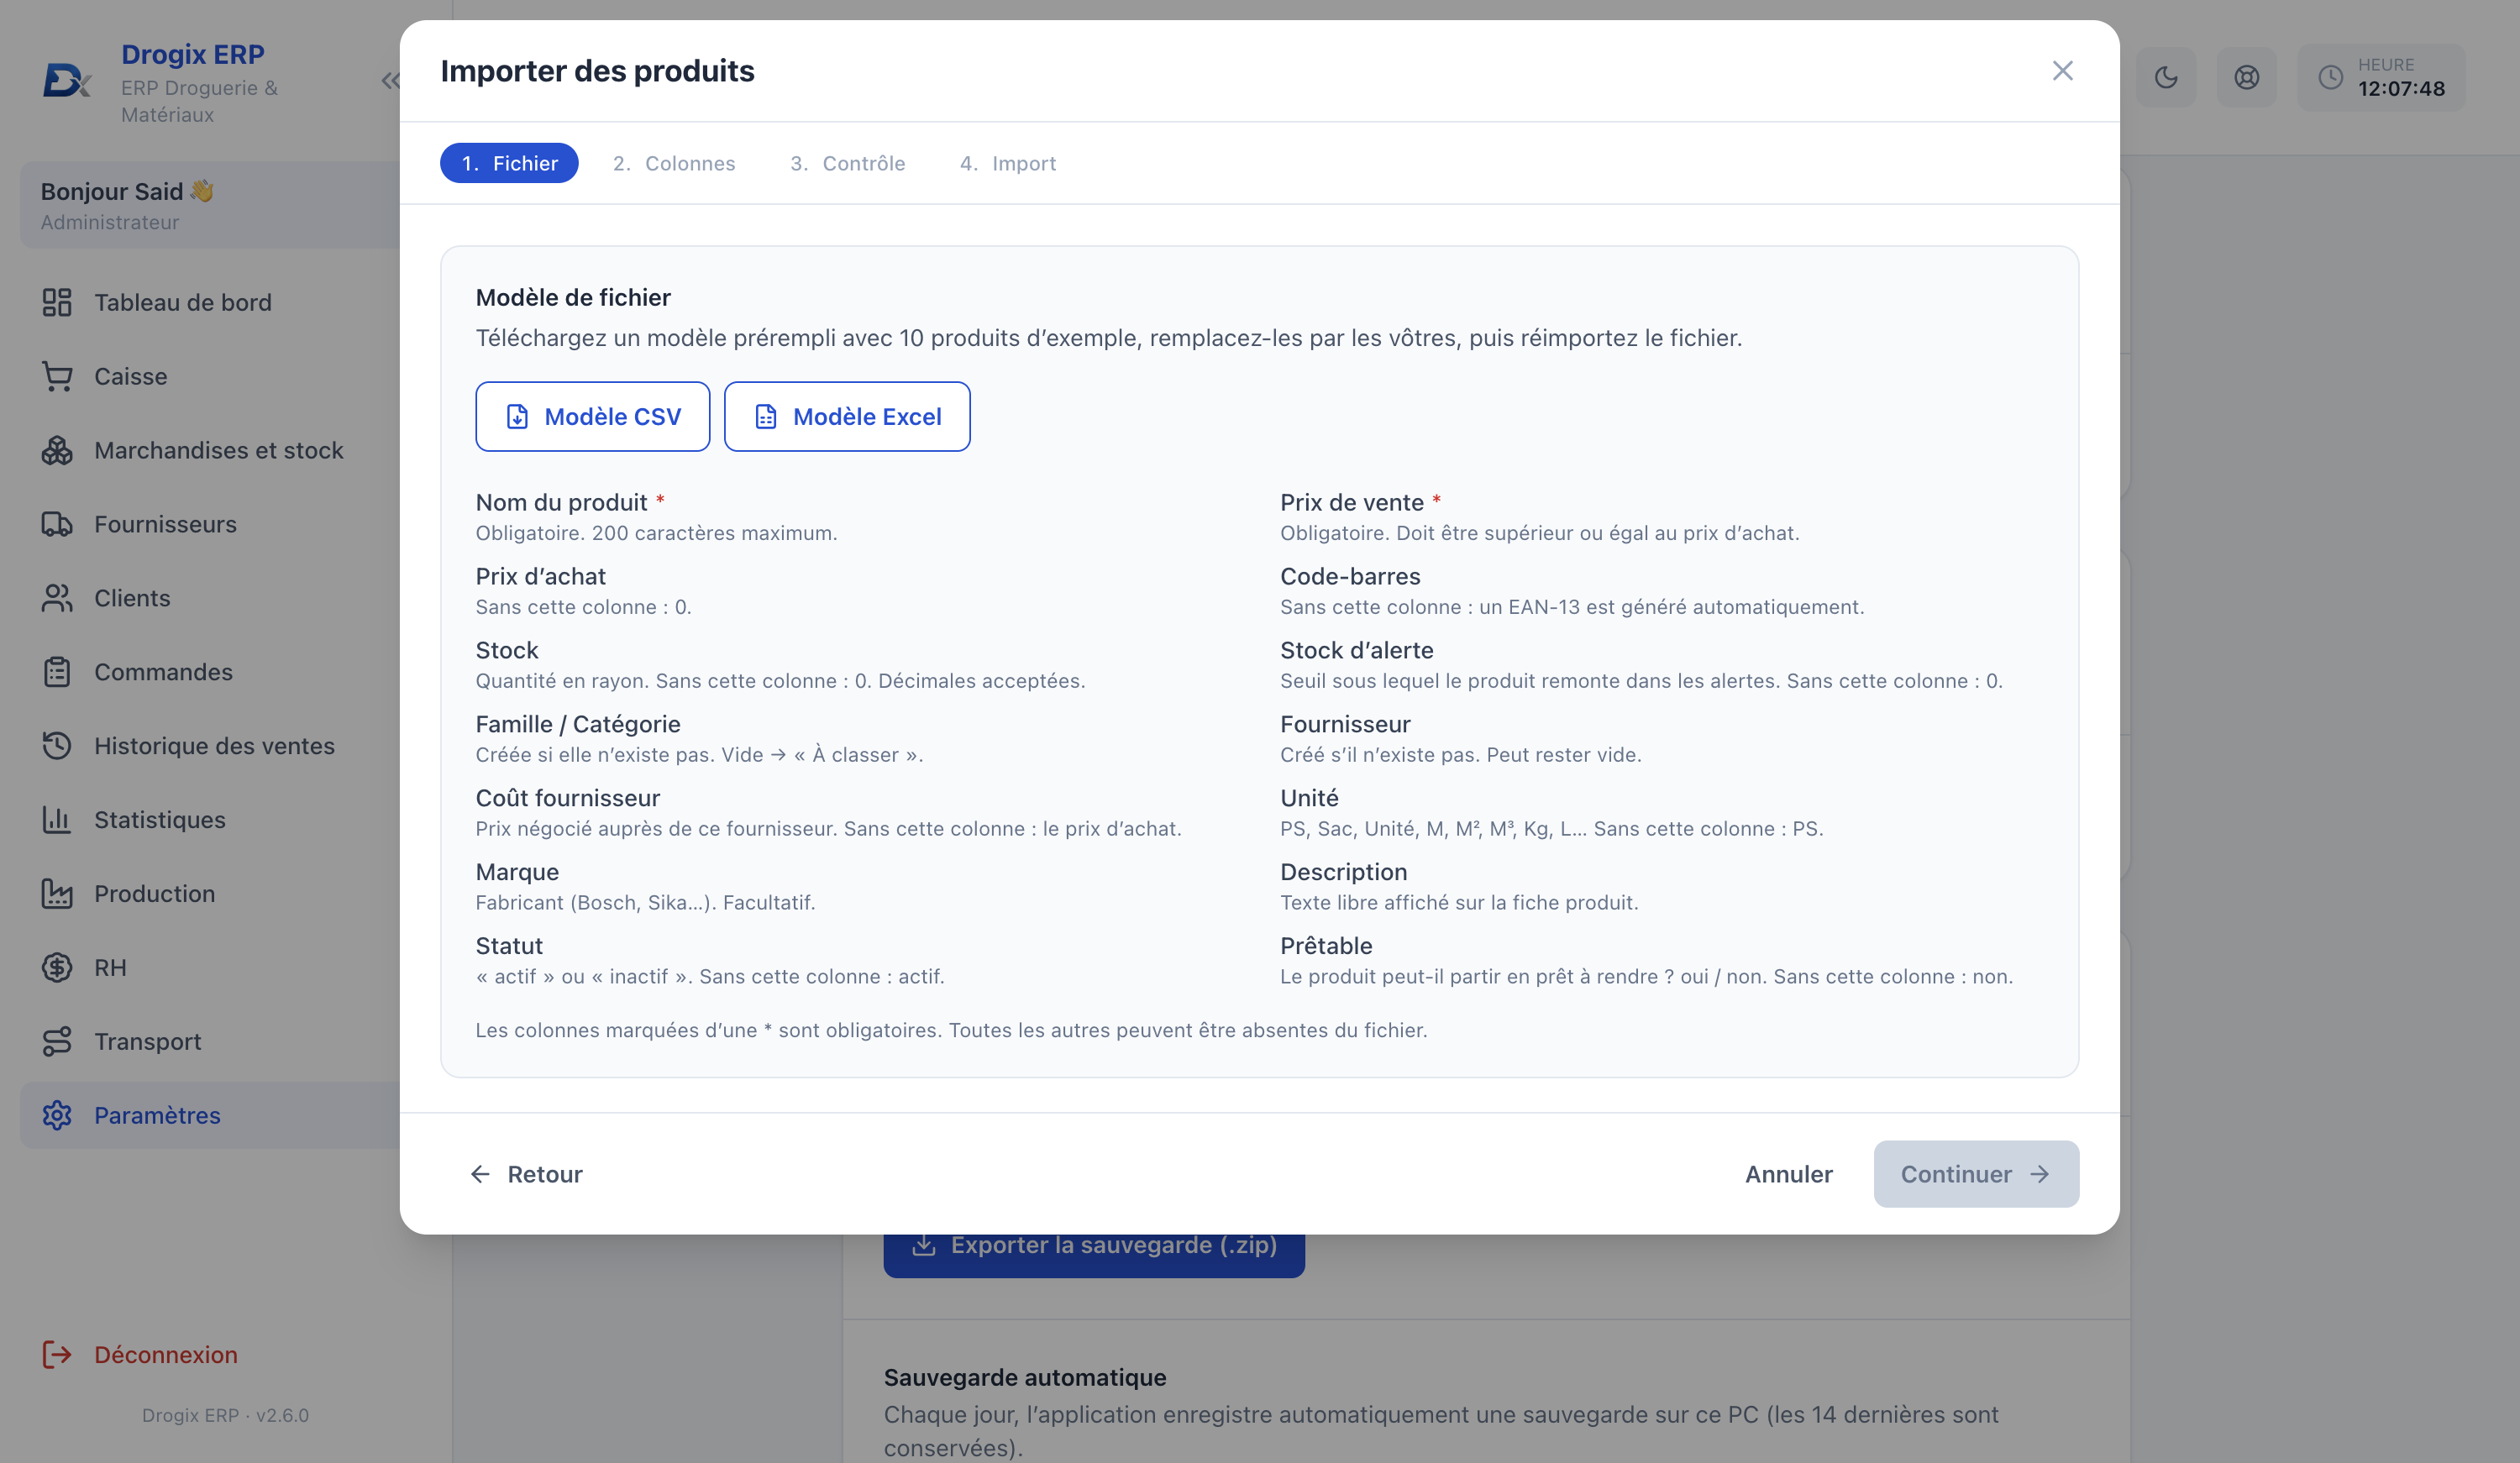This screenshot has height=1463, width=2520.
Task: Close the Importer des produits dialog
Action: click(2063, 71)
